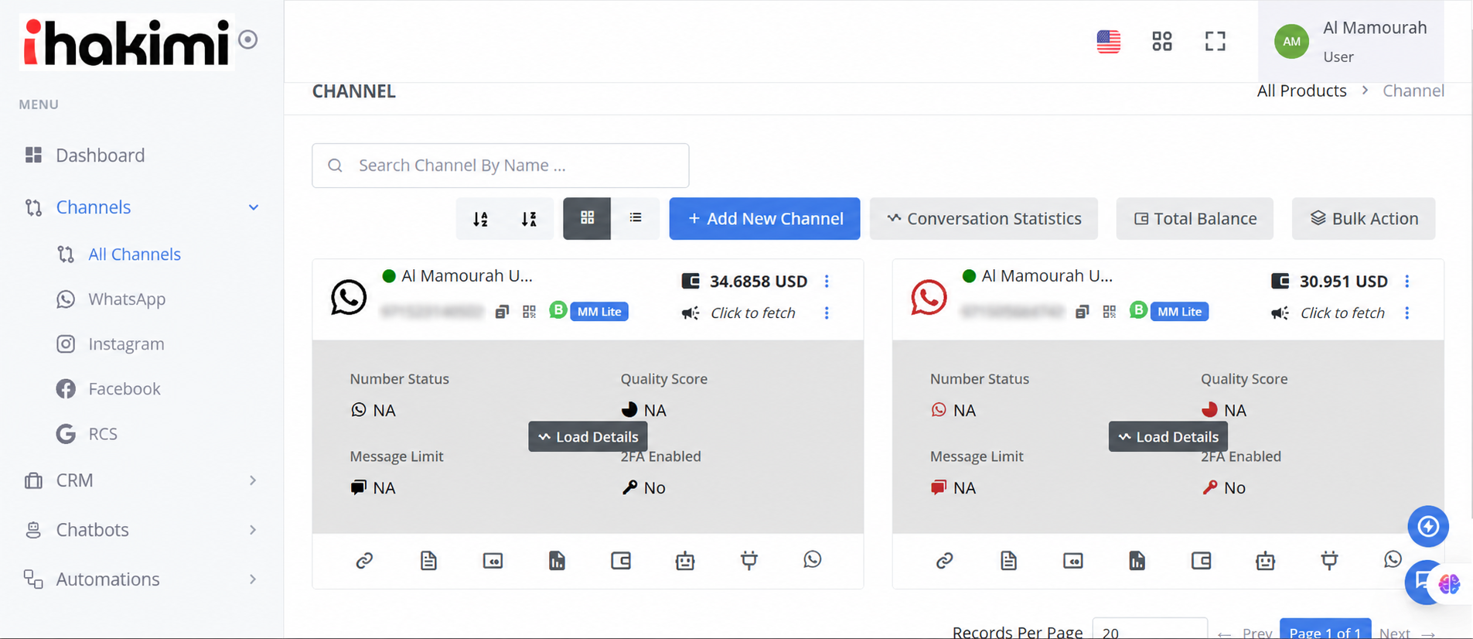Toggle fullscreen mode icon
This screenshot has height=639, width=1473.
[1215, 41]
